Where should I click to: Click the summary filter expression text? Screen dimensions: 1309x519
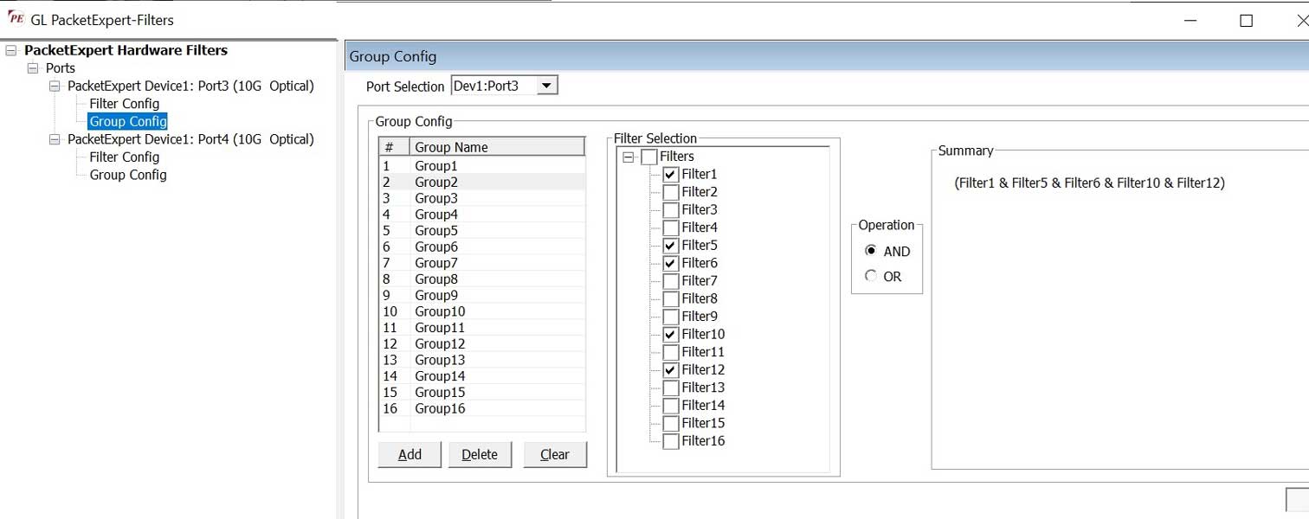(1090, 183)
